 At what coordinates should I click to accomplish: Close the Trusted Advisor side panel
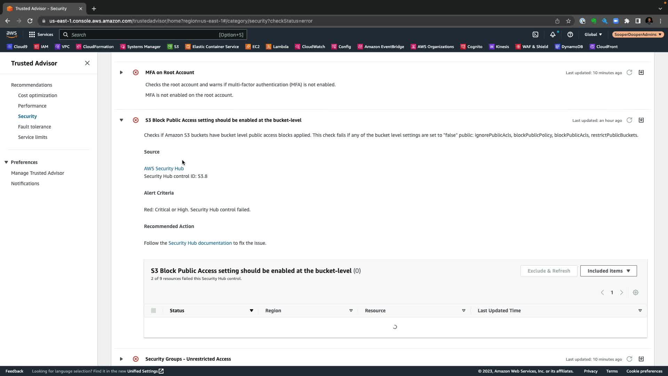[87, 63]
